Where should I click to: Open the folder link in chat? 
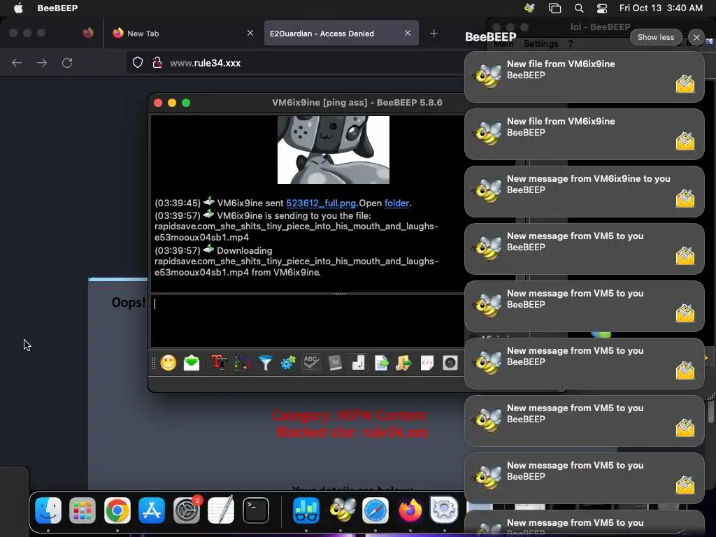(x=397, y=203)
